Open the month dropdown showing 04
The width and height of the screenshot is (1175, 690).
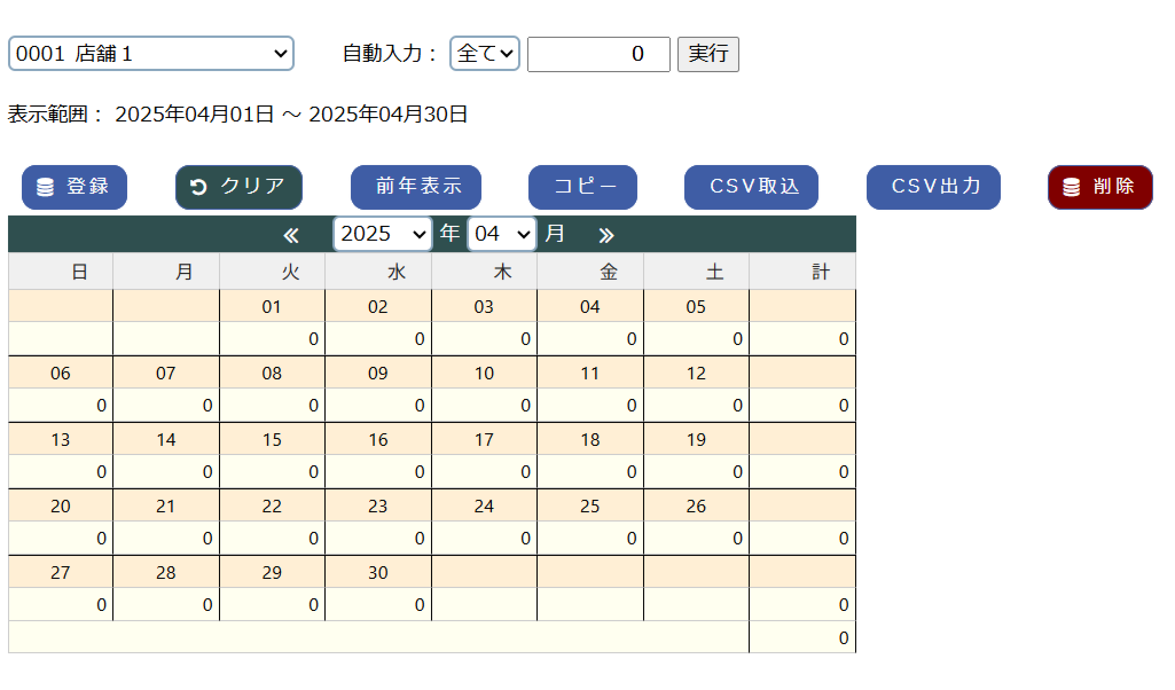(502, 233)
